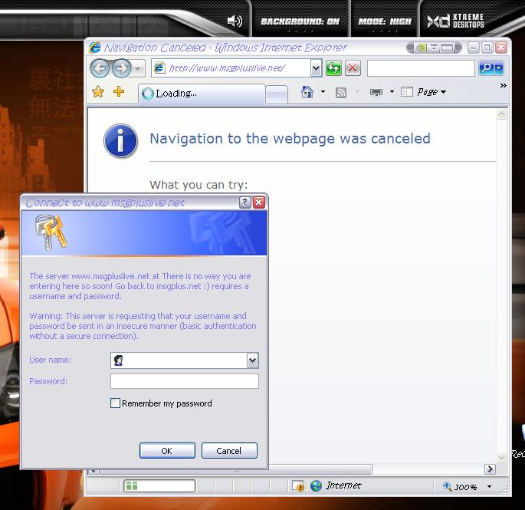Click the red Stop loading icon

point(353,69)
